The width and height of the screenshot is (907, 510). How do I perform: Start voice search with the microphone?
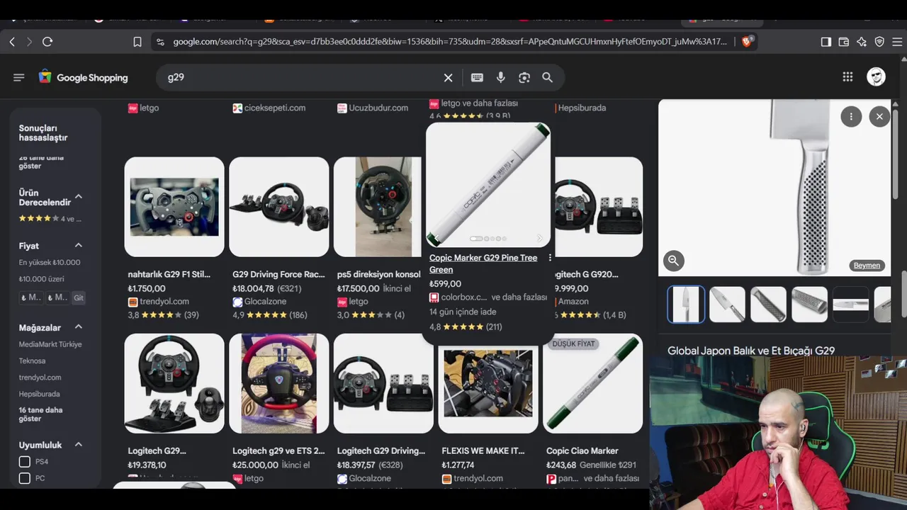click(x=501, y=77)
